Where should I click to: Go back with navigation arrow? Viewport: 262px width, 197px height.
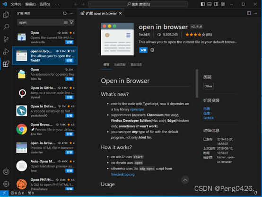pyautogui.click(x=76, y=4)
